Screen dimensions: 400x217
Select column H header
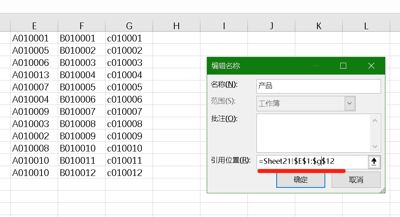pos(177,26)
